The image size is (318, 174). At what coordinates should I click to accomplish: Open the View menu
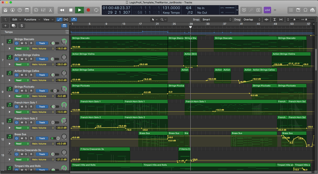[48, 19]
